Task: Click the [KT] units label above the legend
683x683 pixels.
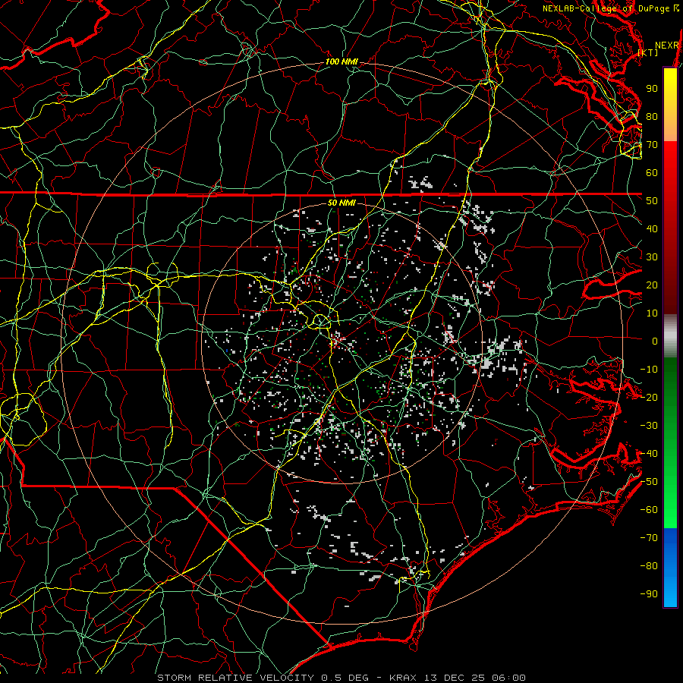Action: [648, 52]
